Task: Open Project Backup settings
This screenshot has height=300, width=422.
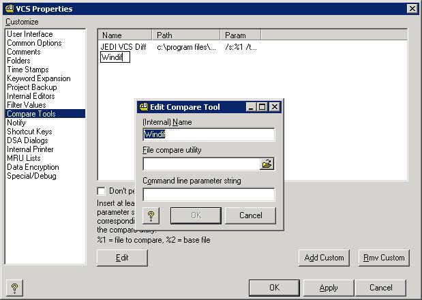Action: (x=45, y=87)
